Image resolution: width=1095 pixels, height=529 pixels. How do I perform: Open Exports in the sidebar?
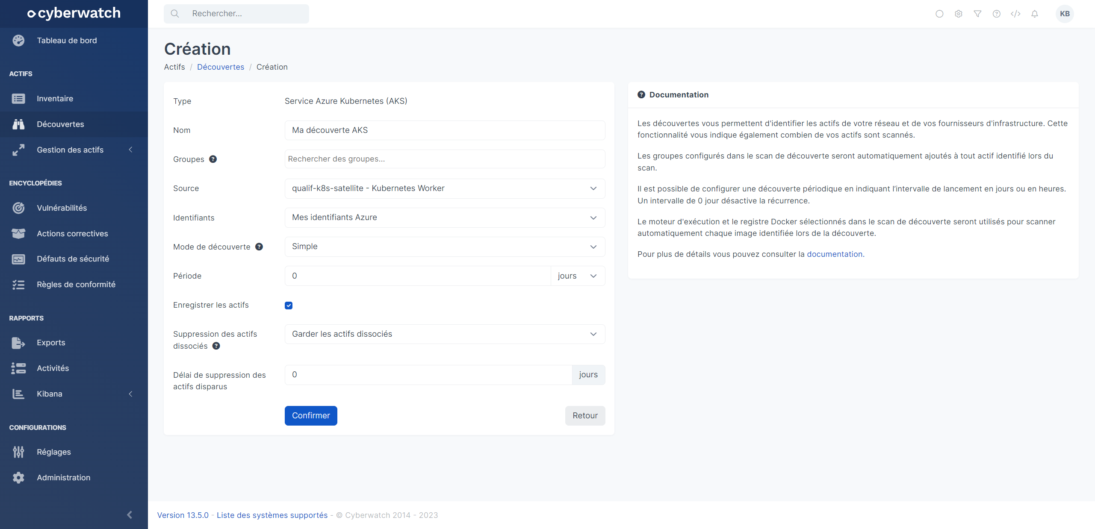(74, 343)
